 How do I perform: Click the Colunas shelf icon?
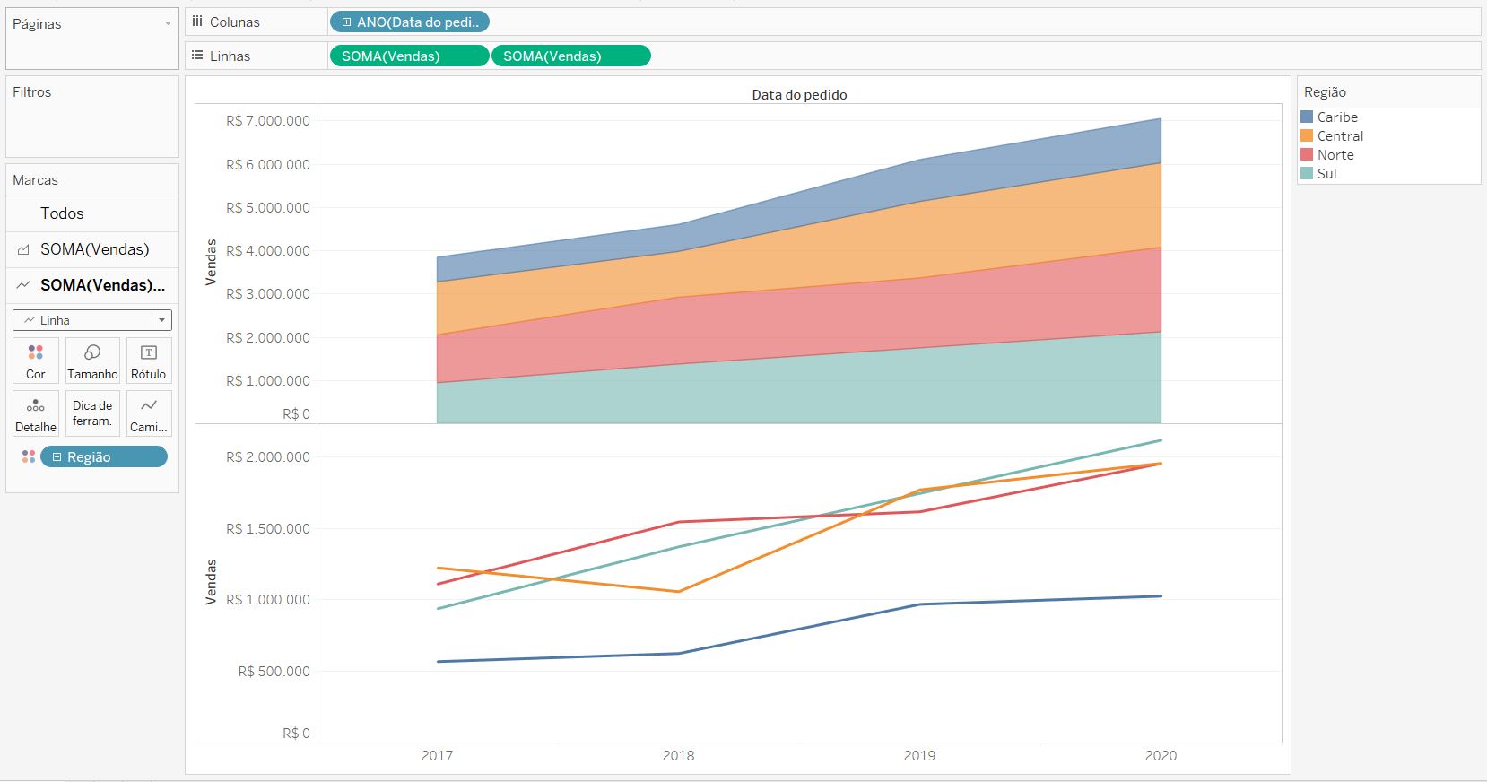pyautogui.click(x=197, y=22)
